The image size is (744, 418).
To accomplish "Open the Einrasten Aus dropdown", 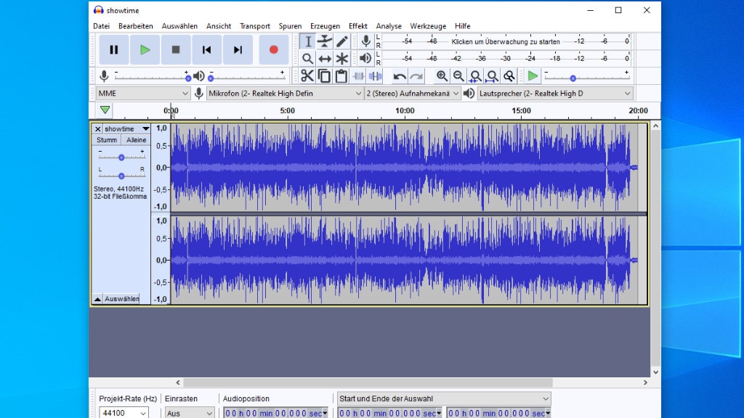I will 189,413.
